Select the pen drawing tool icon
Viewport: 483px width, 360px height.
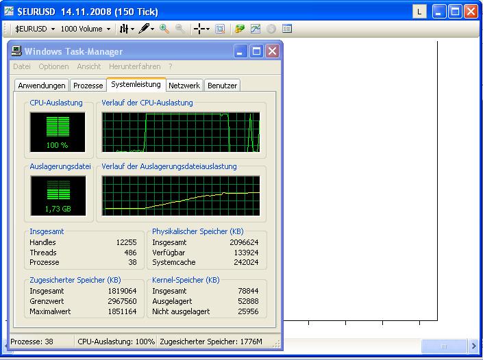click(x=144, y=29)
